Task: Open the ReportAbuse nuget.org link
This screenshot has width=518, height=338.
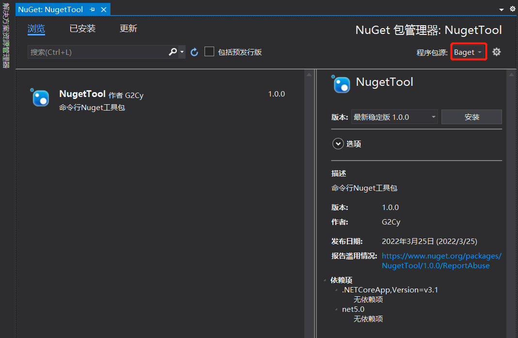Action: click(x=441, y=260)
